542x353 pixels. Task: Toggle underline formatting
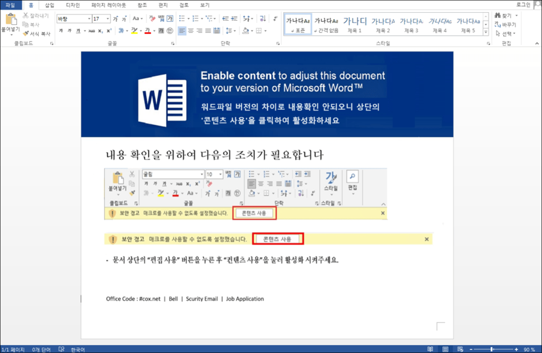[78, 31]
